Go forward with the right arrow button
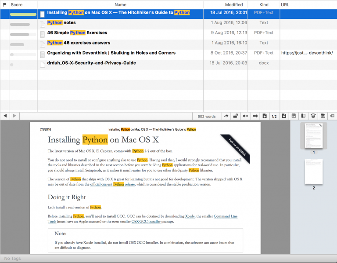Image resolution: width=337 pixels, height=263 pixels. click(x=14, y=116)
